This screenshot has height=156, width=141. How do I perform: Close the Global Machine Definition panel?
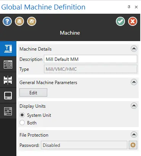(136, 7)
